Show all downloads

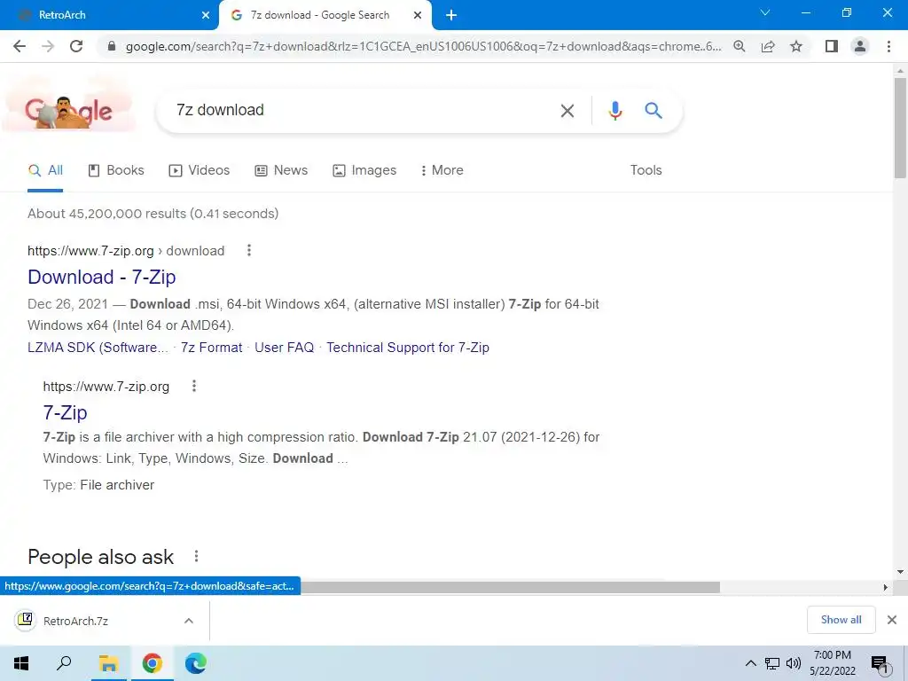pos(841,620)
